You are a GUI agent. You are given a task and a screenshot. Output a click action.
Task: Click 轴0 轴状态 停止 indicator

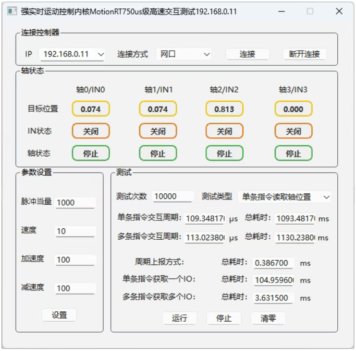point(91,154)
